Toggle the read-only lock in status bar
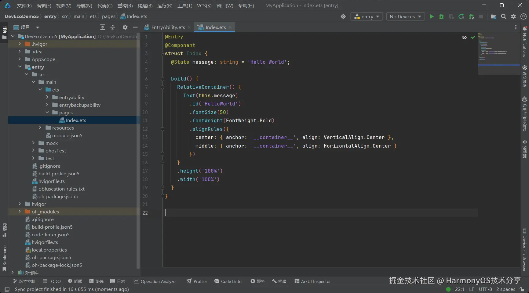 pyautogui.click(x=522, y=289)
